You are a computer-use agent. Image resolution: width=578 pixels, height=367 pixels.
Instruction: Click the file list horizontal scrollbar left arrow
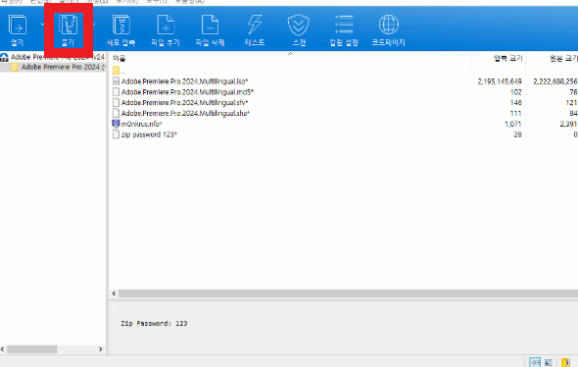[114, 293]
